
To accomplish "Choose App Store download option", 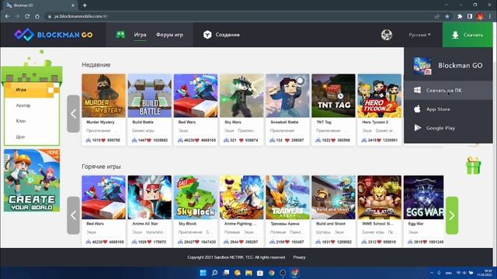I will pos(448,109).
